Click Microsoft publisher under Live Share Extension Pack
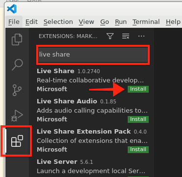The image size is (182, 177). [x=52, y=150]
